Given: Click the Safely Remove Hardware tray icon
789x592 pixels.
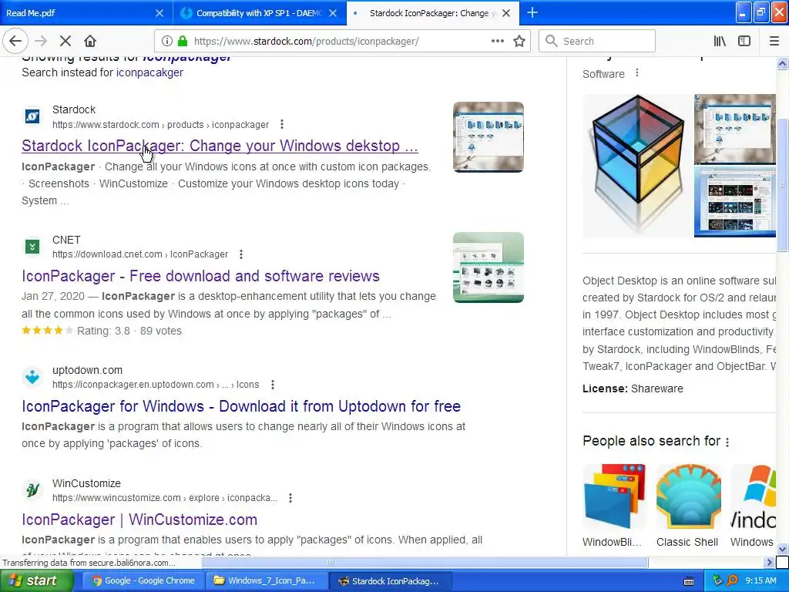Looking at the screenshot, I should click(717, 580).
